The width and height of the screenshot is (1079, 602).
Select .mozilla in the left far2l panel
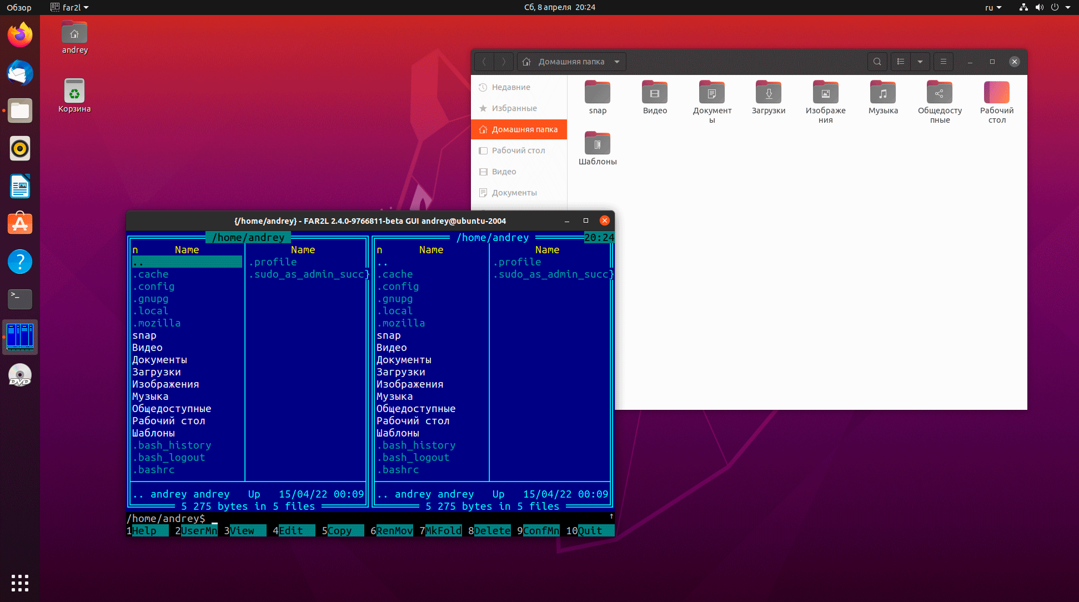157,323
